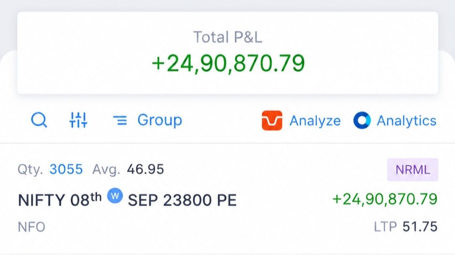Tap the LTP 51.75 value
Viewport: 455px width, 256px height.
coord(420,227)
